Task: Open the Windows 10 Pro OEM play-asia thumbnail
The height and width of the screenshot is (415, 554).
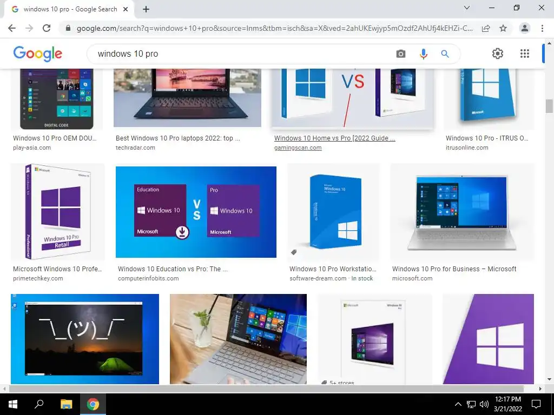Action: [x=56, y=99]
